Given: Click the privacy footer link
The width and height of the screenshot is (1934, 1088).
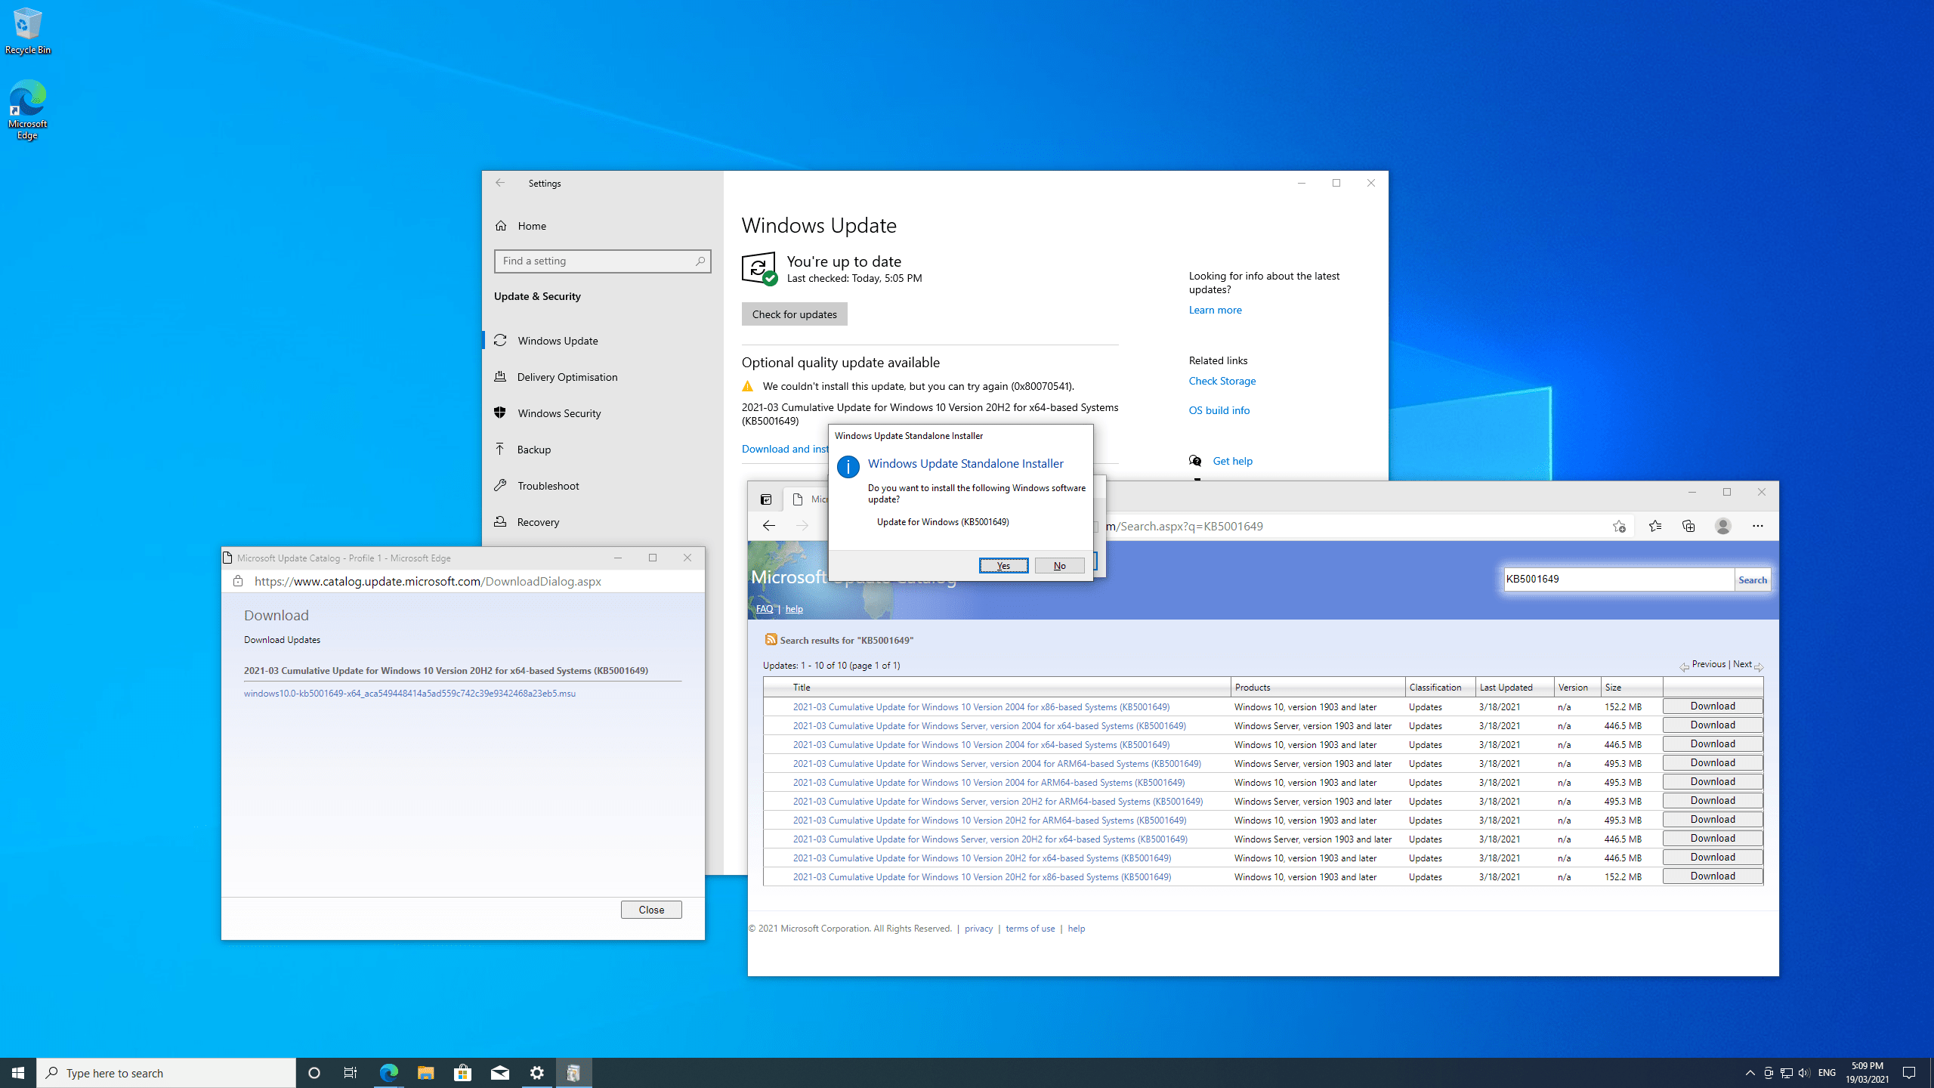Looking at the screenshot, I should [978, 929].
